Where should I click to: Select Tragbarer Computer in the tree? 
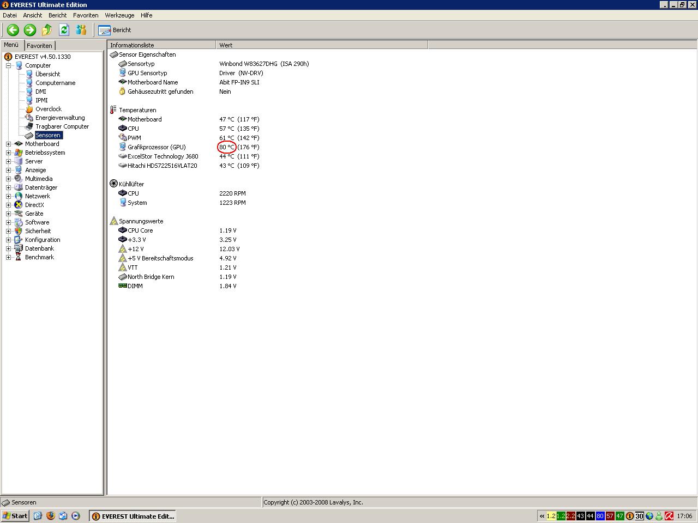click(x=62, y=126)
